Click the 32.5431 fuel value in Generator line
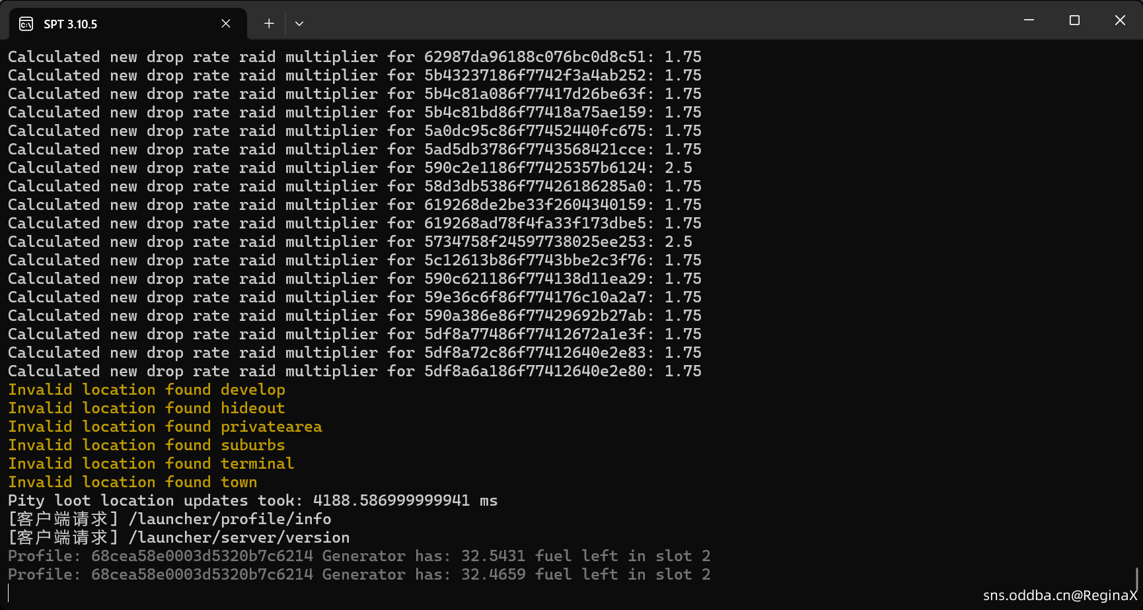 (x=493, y=557)
